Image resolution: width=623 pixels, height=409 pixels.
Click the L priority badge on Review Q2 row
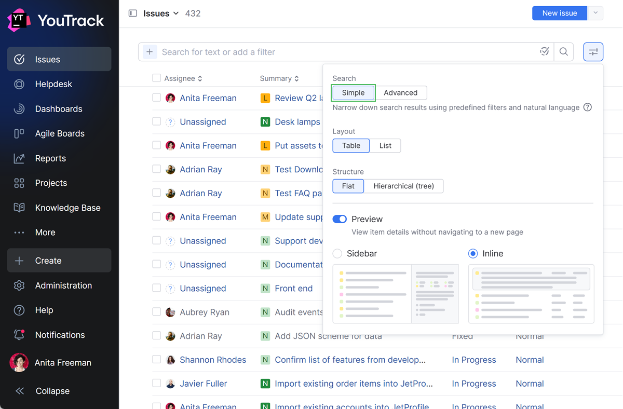(265, 98)
